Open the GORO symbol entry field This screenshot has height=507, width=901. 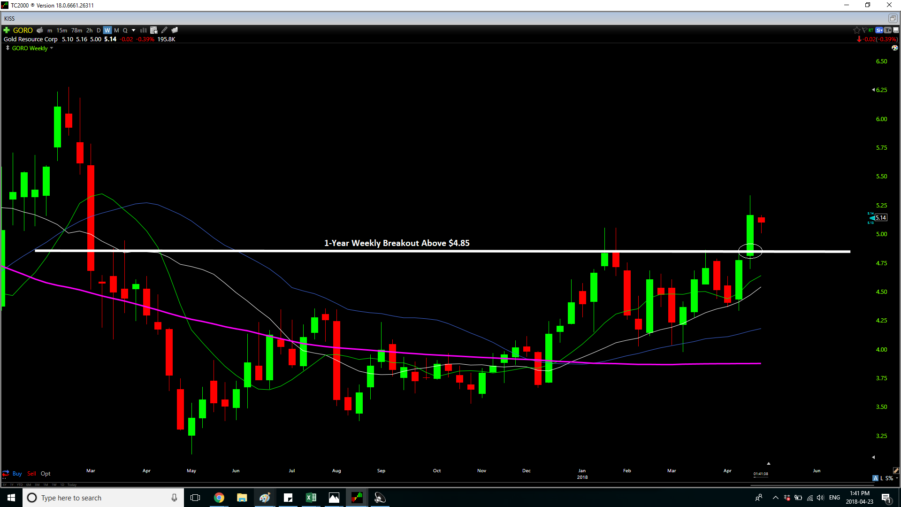(x=23, y=30)
